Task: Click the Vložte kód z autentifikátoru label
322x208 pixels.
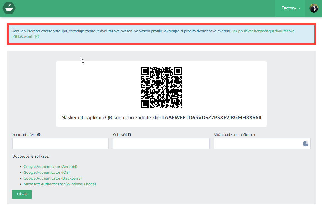Action: coord(234,135)
